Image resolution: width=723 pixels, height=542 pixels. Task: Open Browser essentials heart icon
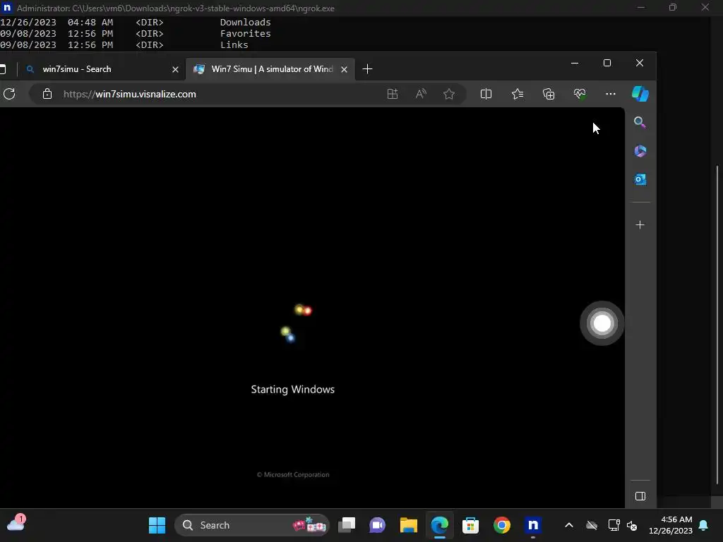pos(580,94)
